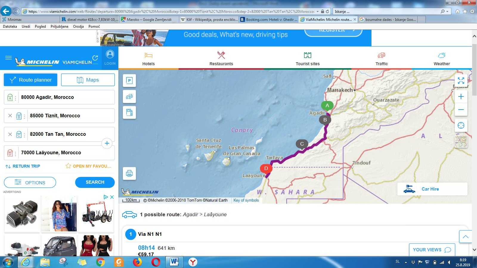Switch to the Maps tab
This screenshot has height=268, width=477.
88,80
